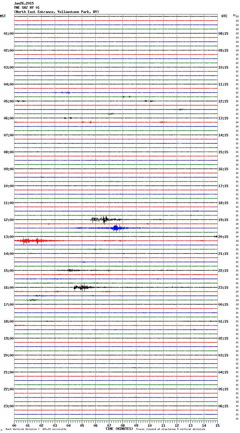Click the DC column header
The width and height of the screenshot is (240, 433).
[234, 15]
